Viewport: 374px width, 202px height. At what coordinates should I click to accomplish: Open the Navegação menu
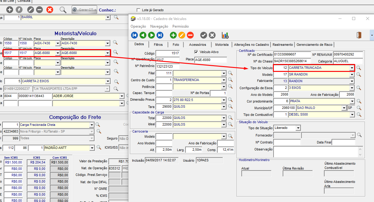pos(159,26)
